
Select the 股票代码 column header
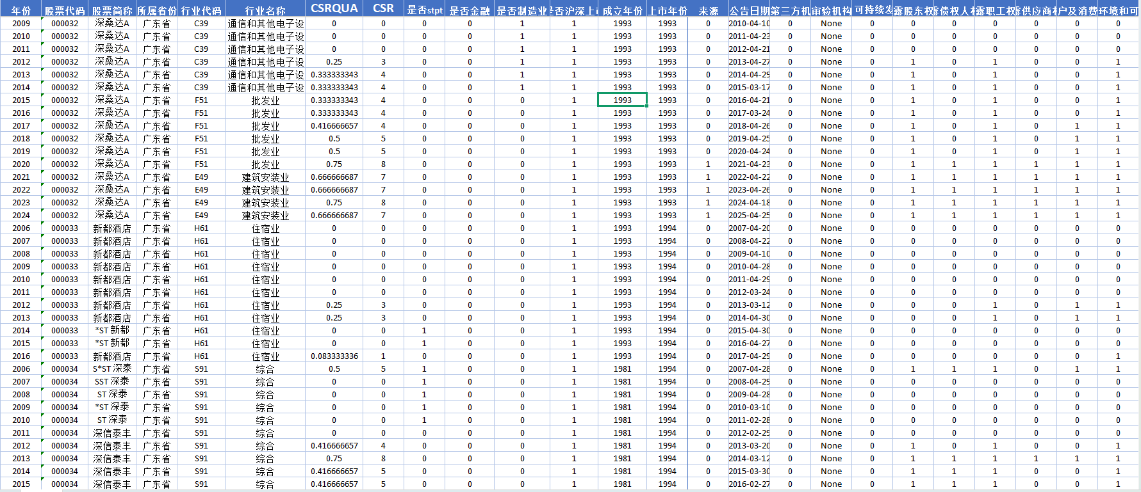point(65,10)
